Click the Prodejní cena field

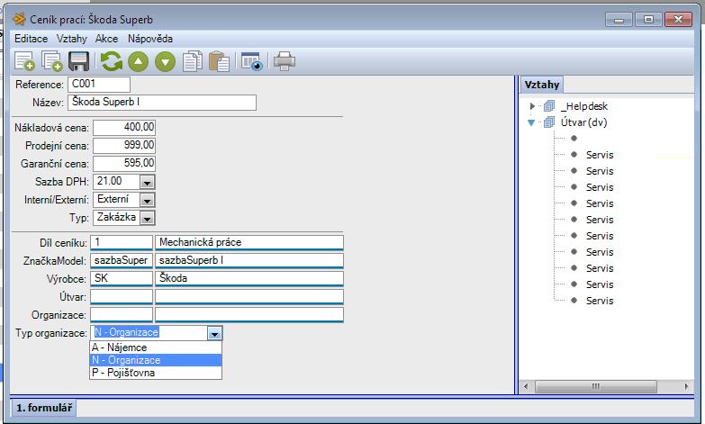124,145
